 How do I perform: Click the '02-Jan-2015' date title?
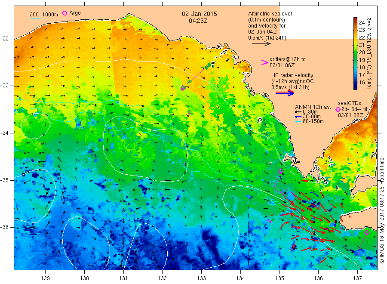click(200, 14)
